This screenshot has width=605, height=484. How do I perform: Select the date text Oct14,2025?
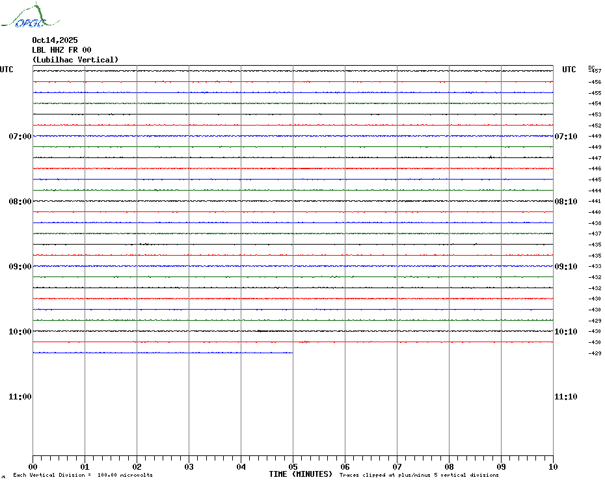coord(55,40)
